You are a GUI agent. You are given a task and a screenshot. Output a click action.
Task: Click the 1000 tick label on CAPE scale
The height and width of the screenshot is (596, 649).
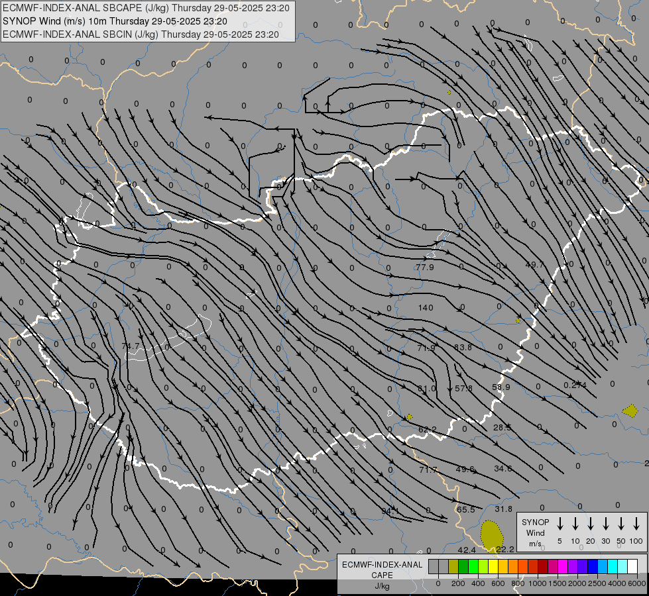pyautogui.click(x=537, y=583)
